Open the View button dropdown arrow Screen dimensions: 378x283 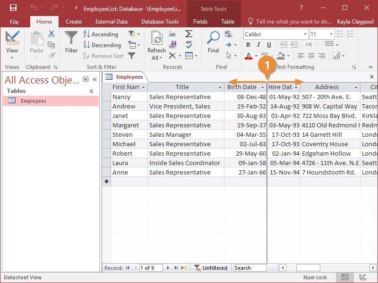[x=12, y=58]
